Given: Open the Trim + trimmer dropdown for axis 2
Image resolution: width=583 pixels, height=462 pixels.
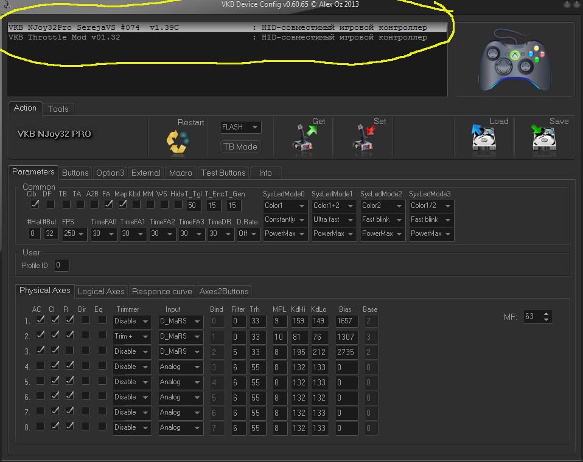Looking at the screenshot, I should point(132,337).
